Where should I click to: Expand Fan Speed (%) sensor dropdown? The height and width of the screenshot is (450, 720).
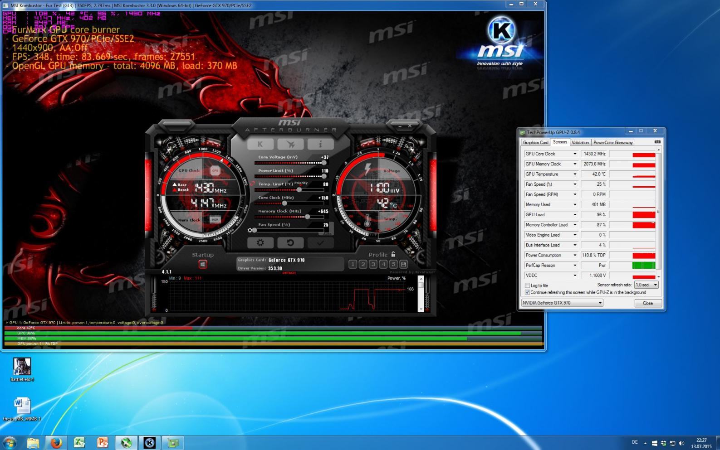575,184
